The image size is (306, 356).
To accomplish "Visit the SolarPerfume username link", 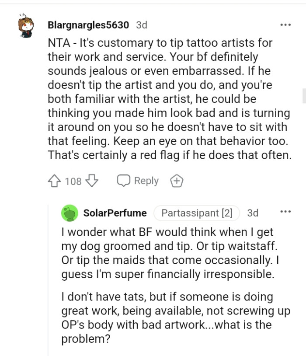I will pyautogui.click(x=115, y=213).
